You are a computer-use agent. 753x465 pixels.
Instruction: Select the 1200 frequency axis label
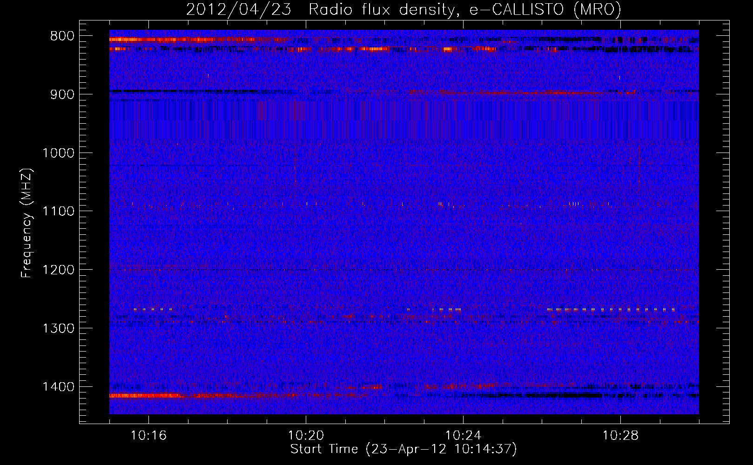[x=58, y=270]
